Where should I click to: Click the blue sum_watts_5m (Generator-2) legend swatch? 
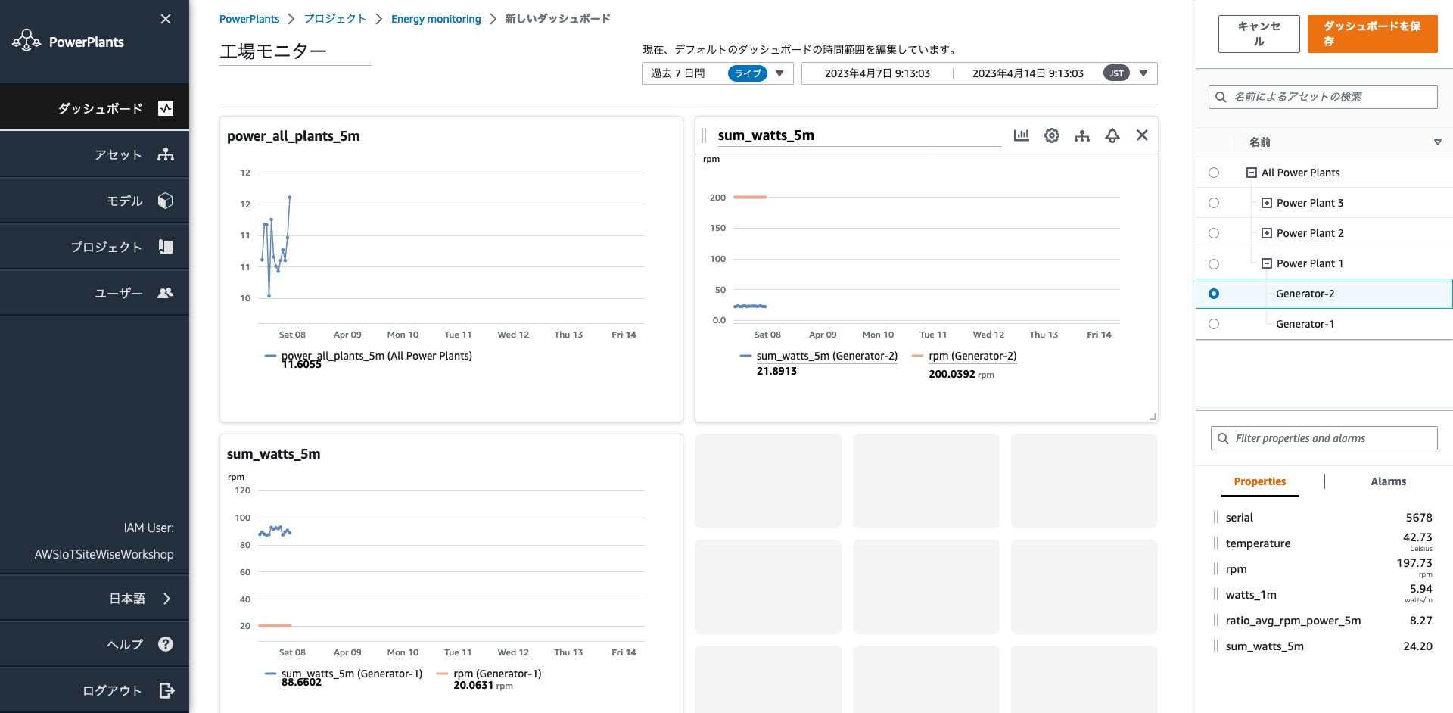pyautogui.click(x=745, y=356)
